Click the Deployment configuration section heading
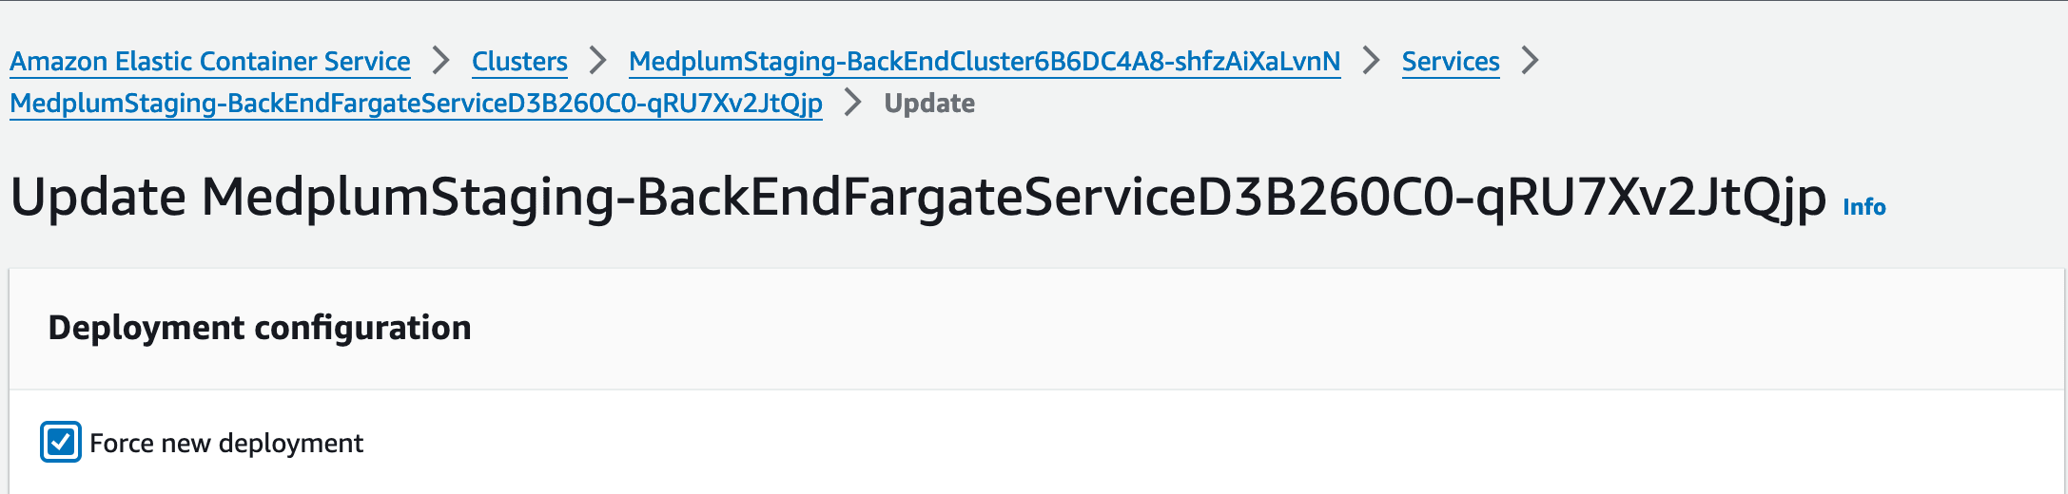Viewport: 2068px width, 494px height. 260,328
